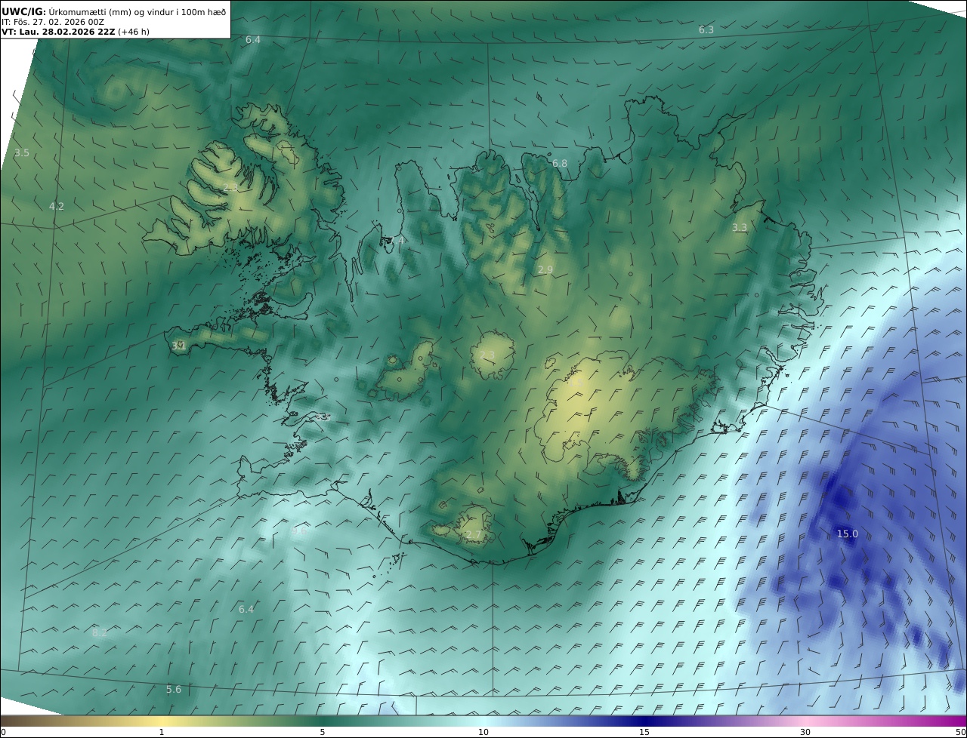Click the colorbar tick label 0
Viewport: 967px width, 738px height.
coord(3,732)
